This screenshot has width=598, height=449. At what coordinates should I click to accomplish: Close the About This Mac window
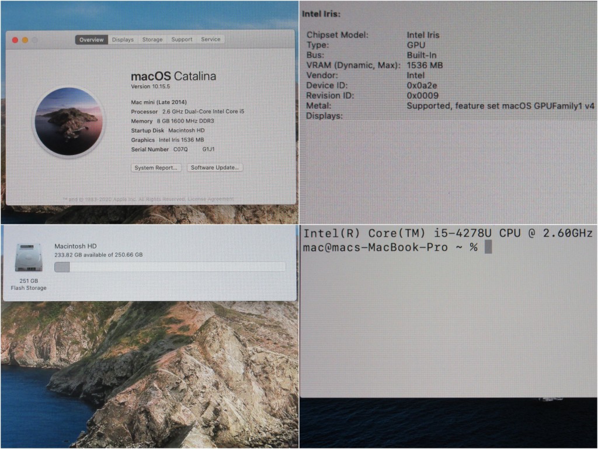coord(15,40)
